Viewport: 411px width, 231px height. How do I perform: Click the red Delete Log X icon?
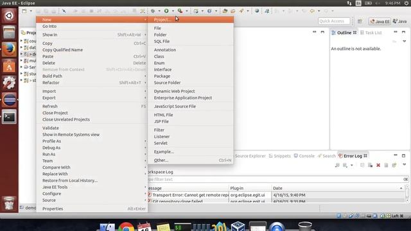tap(378, 165)
